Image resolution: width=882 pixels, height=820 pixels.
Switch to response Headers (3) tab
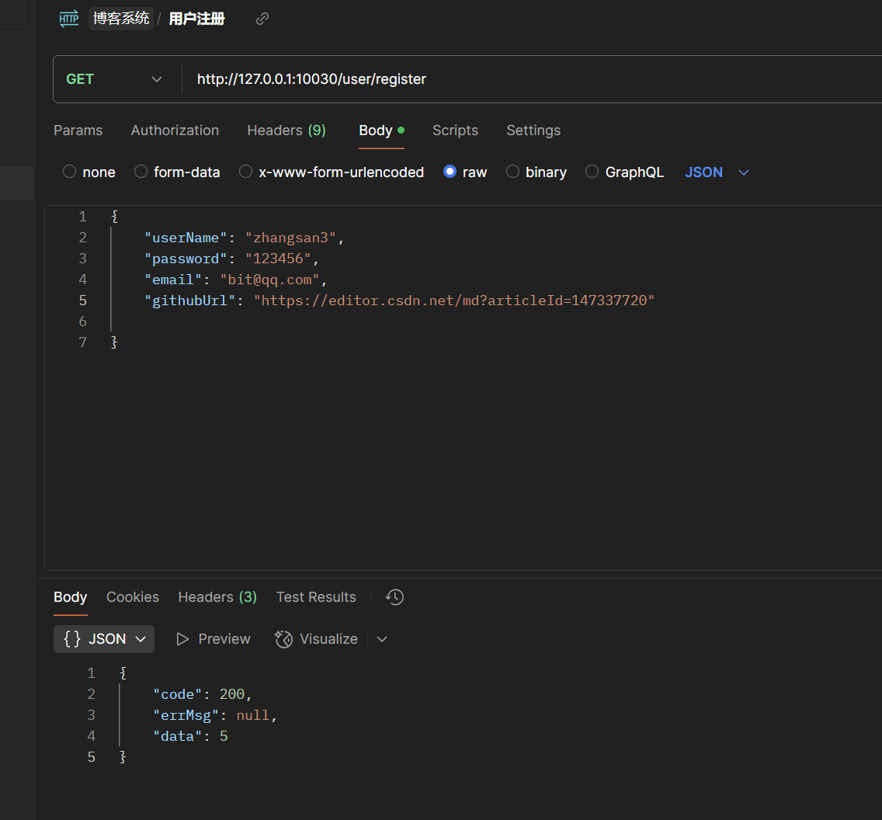pos(217,597)
